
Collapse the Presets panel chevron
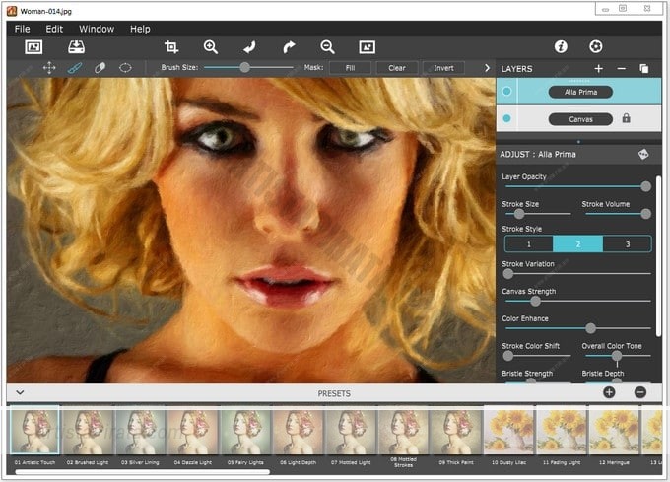tap(20, 392)
